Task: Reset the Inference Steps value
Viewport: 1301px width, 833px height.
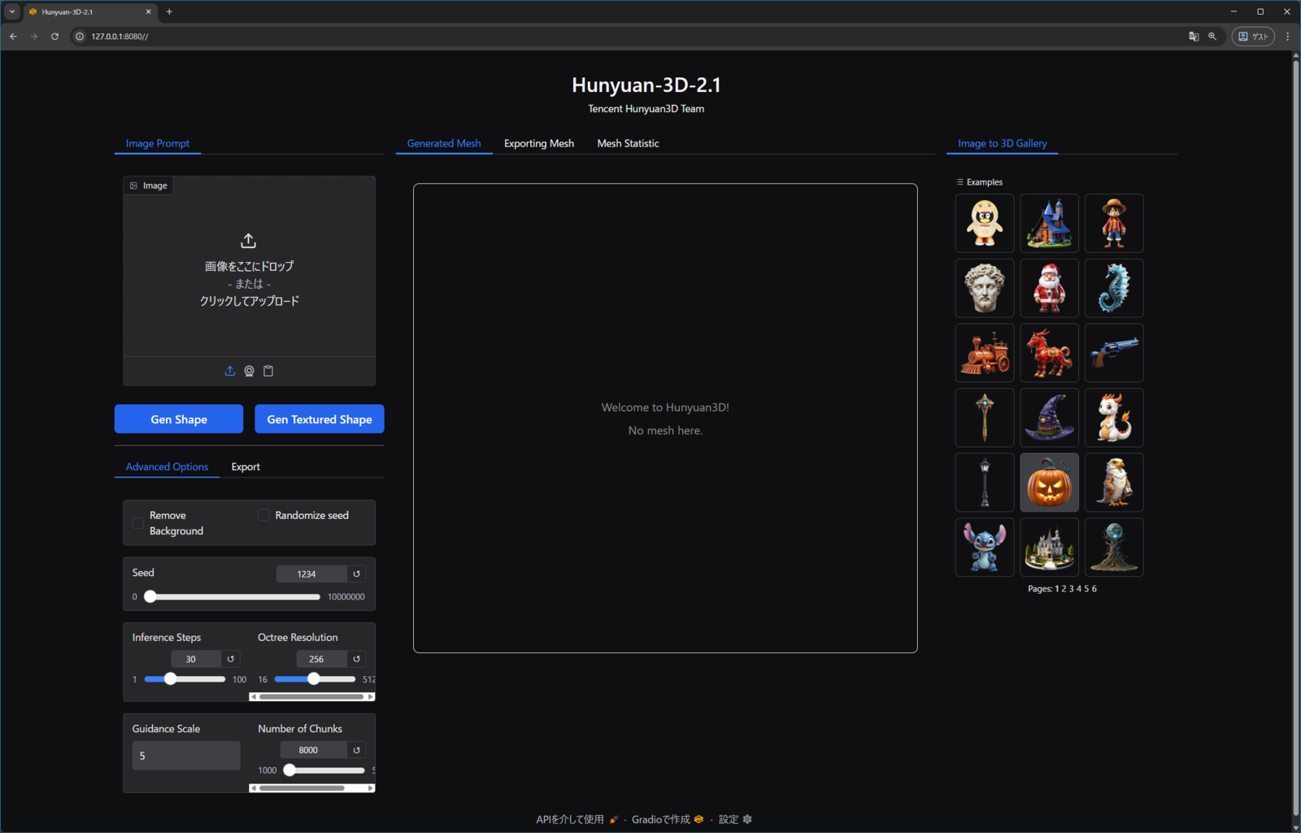Action: (x=231, y=659)
